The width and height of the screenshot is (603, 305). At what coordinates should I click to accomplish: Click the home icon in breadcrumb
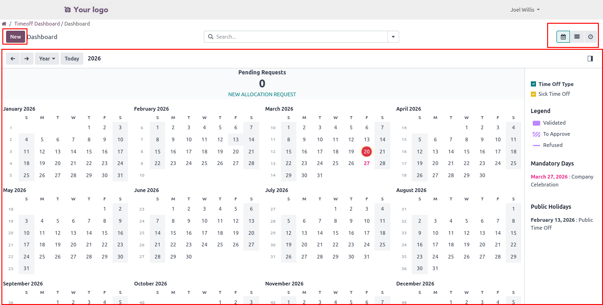click(4, 24)
